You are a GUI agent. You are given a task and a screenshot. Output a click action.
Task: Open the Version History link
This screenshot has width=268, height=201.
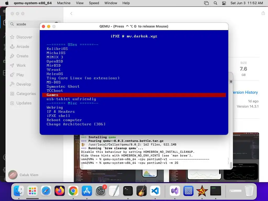click(245, 92)
